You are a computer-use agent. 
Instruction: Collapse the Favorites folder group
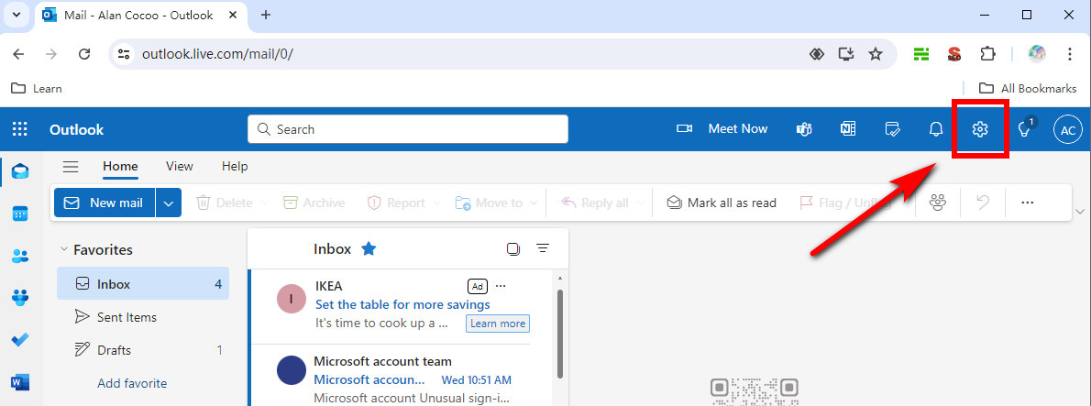point(63,249)
